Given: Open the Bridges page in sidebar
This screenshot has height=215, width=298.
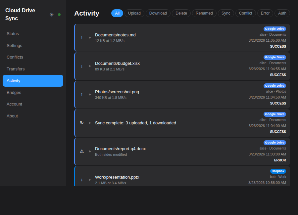Looking at the screenshot, I should (33, 93).
